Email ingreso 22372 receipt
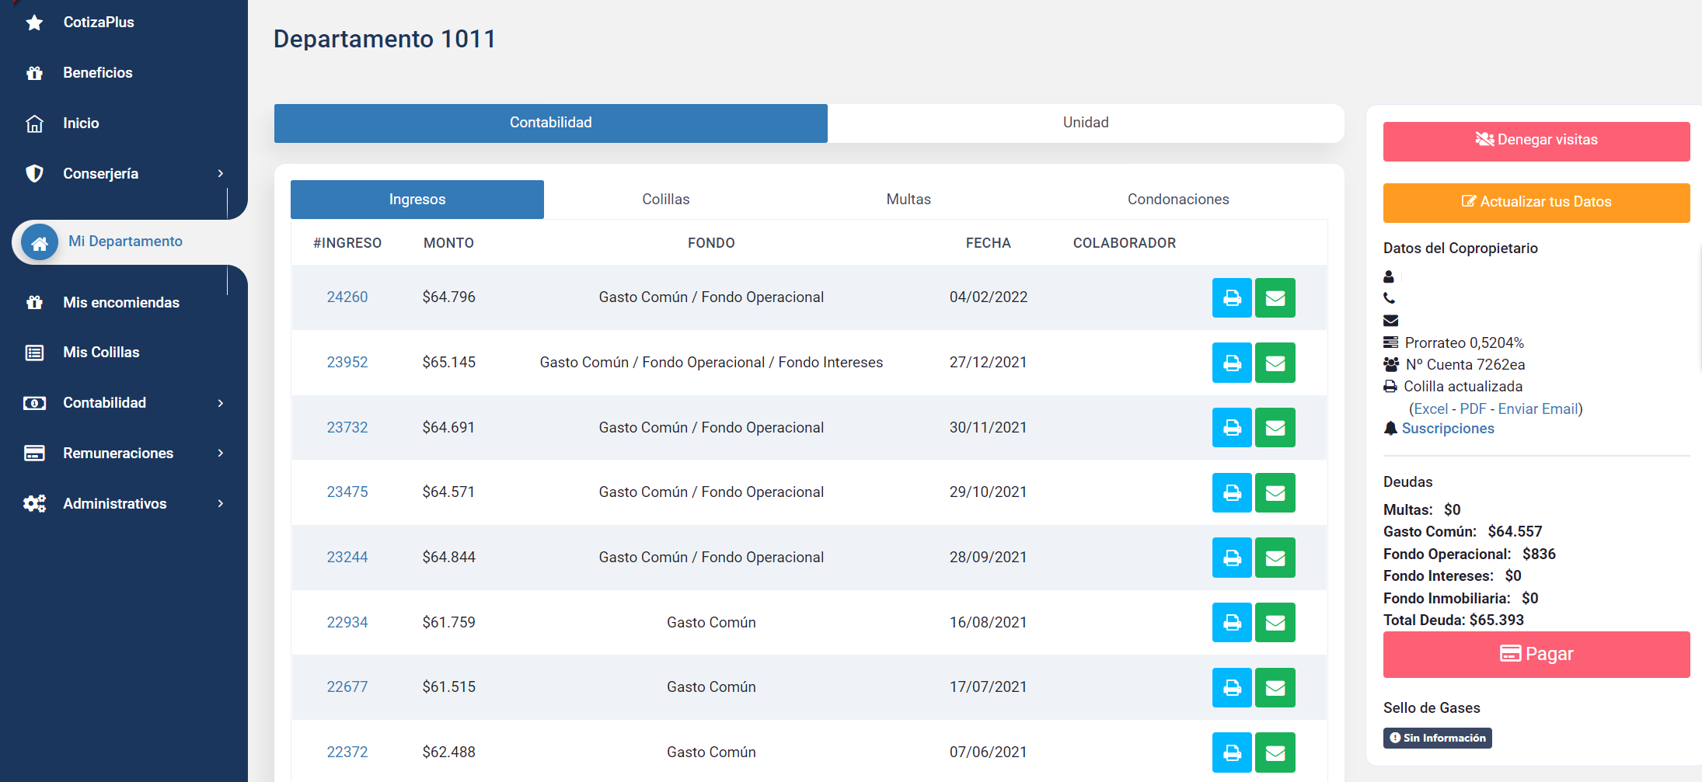This screenshot has width=1702, height=782. click(1275, 752)
